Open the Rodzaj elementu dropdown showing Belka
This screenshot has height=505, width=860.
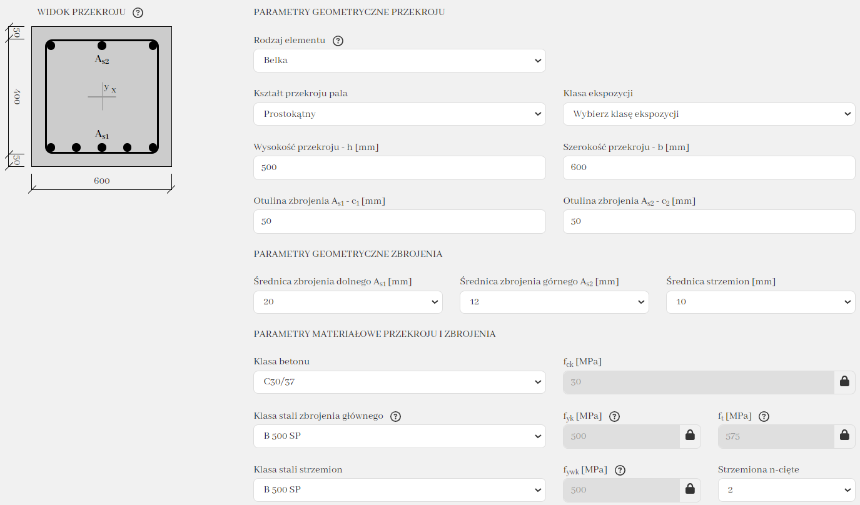[399, 61]
